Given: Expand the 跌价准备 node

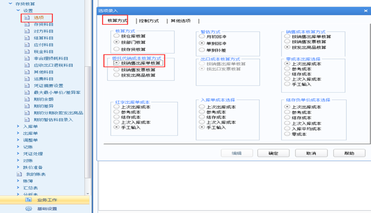Looking at the screenshot, I should pyautogui.click(x=18, y=167).
